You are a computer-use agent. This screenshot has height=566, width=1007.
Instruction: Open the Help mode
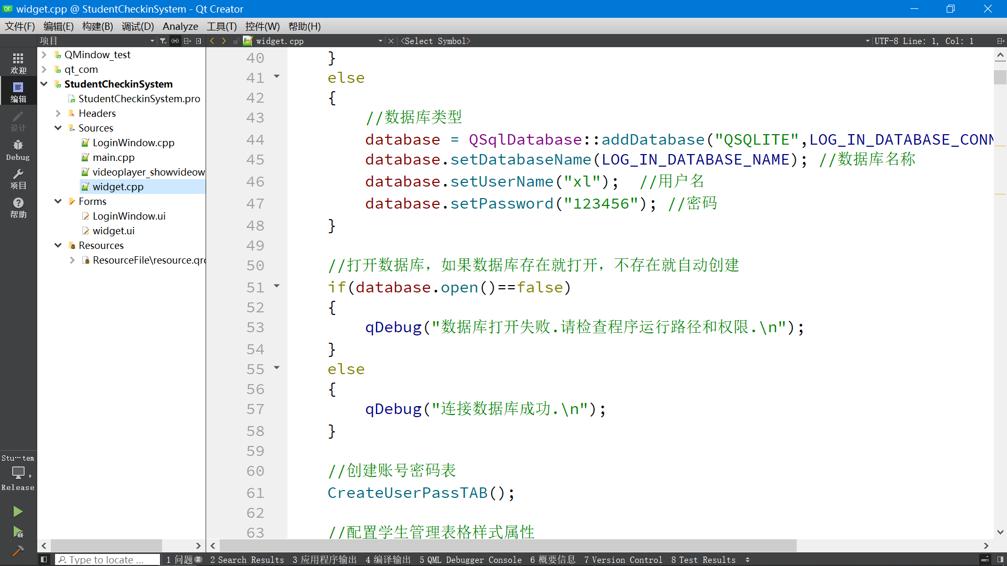18,208
